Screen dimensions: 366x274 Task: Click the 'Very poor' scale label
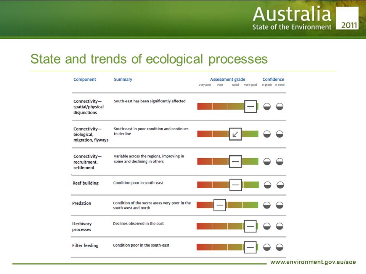pos(205,85)
